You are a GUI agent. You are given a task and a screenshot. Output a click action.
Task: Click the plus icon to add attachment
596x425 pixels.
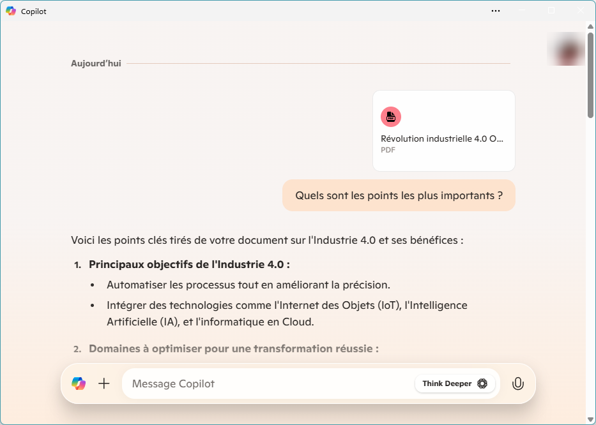103,384
